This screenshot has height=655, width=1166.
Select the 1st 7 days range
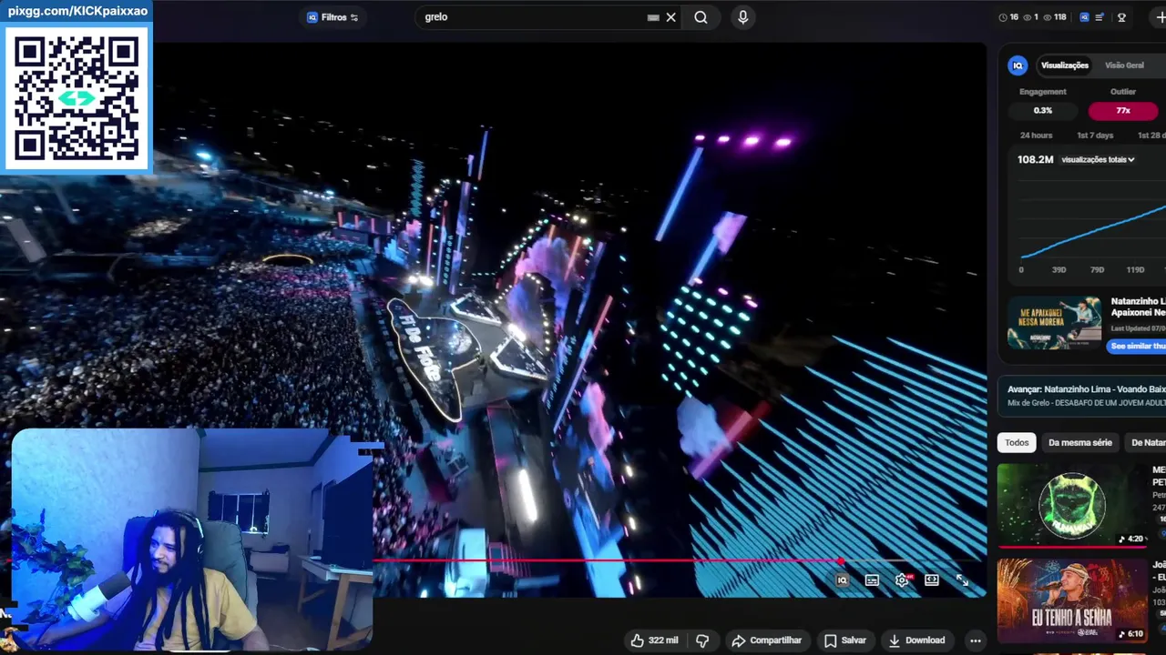pyautogui.click(x=1095, y=136)
